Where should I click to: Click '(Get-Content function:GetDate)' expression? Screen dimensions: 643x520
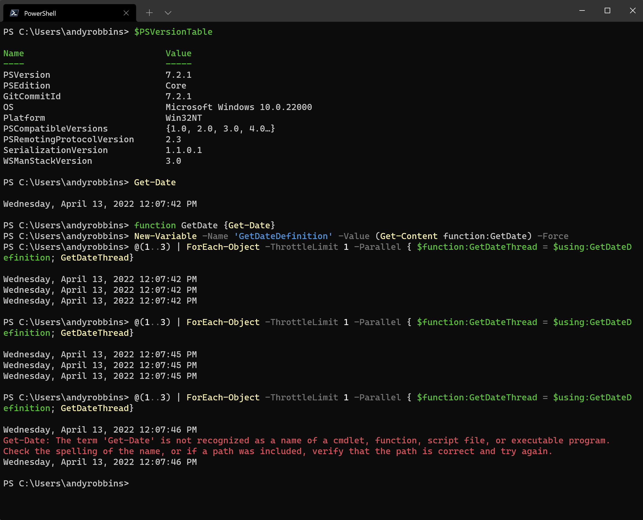click(453, 236)
